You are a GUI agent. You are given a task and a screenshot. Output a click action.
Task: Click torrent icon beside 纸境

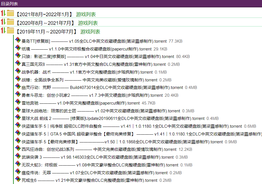pyautogui.click(x=18, y=48)
